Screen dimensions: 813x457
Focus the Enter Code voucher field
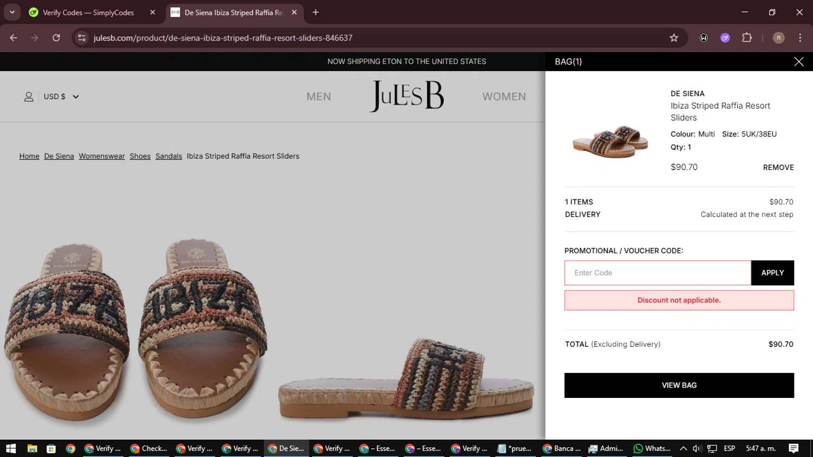point(657,273)
